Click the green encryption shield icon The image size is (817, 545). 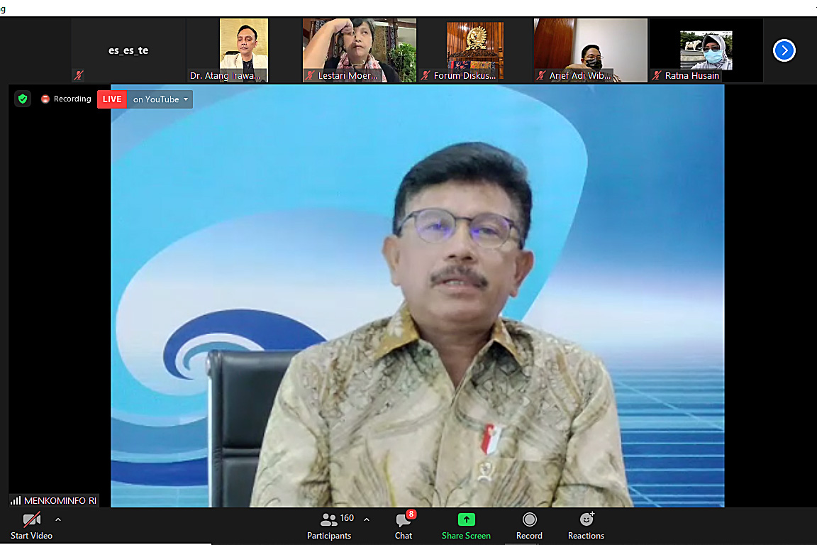[23, 99]
